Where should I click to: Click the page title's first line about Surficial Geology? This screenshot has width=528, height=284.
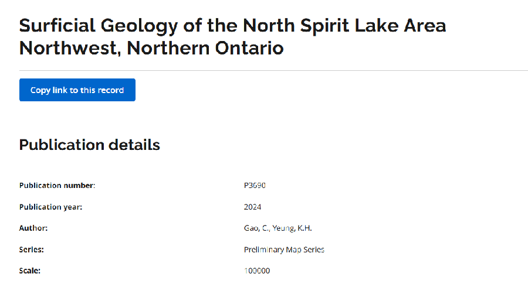click(232, 26)
